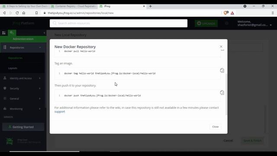Click the General settings icon in the sidebar
This screenshot has width=277, height=156.
pos(5,98)
